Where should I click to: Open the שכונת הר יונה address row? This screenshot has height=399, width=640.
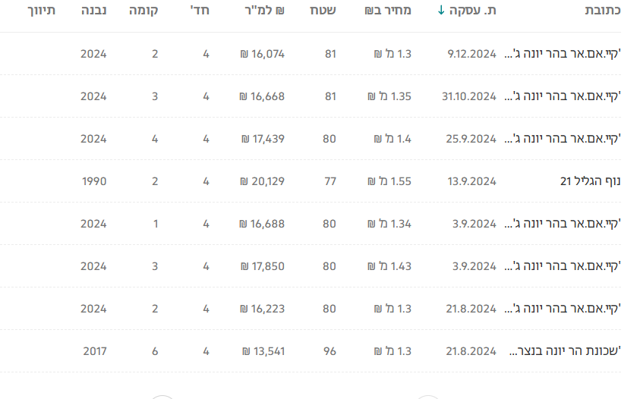coord(563,351)
